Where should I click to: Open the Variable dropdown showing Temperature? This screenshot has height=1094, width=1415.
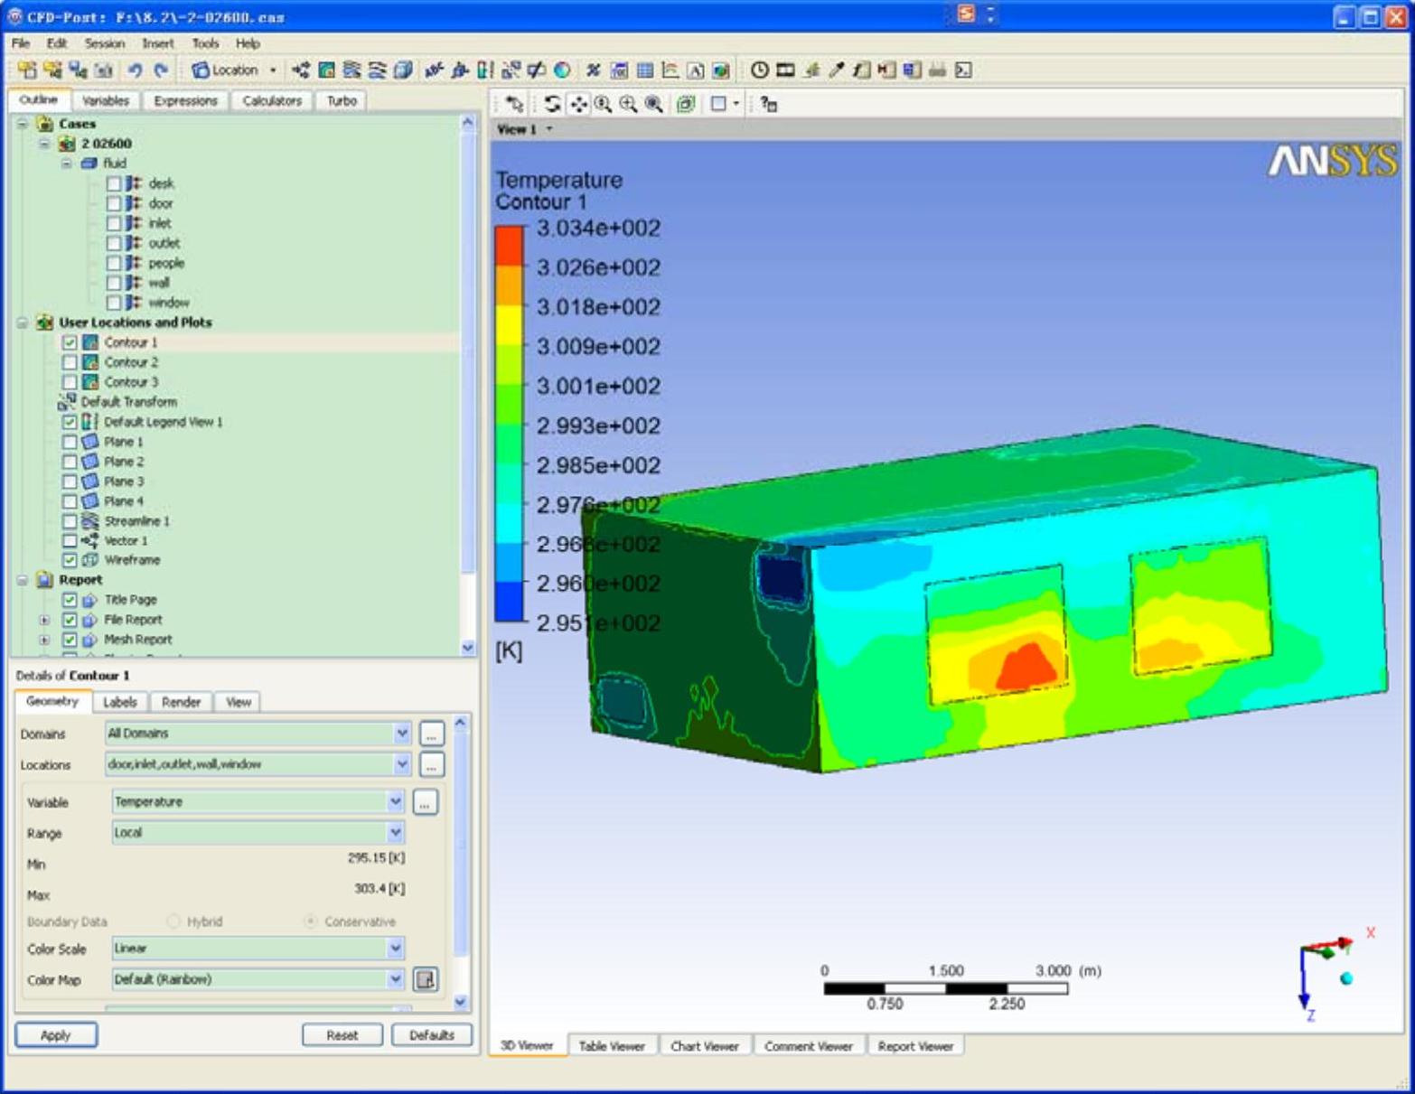coord(395,801)
